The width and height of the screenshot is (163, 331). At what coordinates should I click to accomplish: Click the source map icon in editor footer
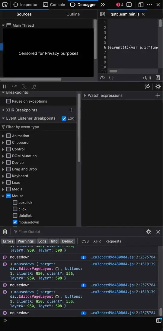[x=158, y=78]
